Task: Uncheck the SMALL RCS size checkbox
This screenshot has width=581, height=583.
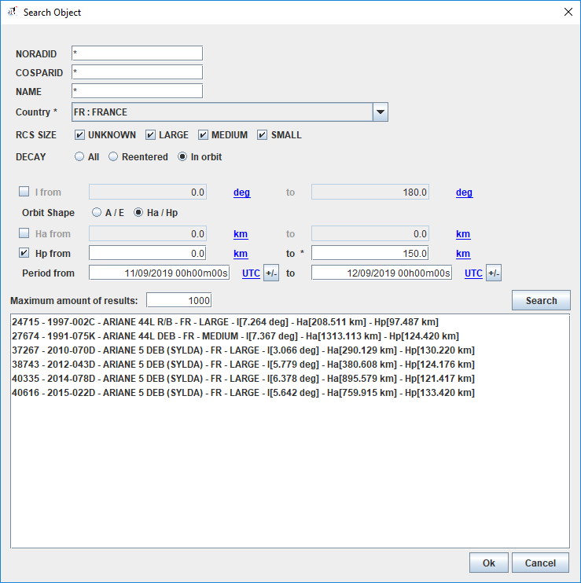Action: [263, 135]
